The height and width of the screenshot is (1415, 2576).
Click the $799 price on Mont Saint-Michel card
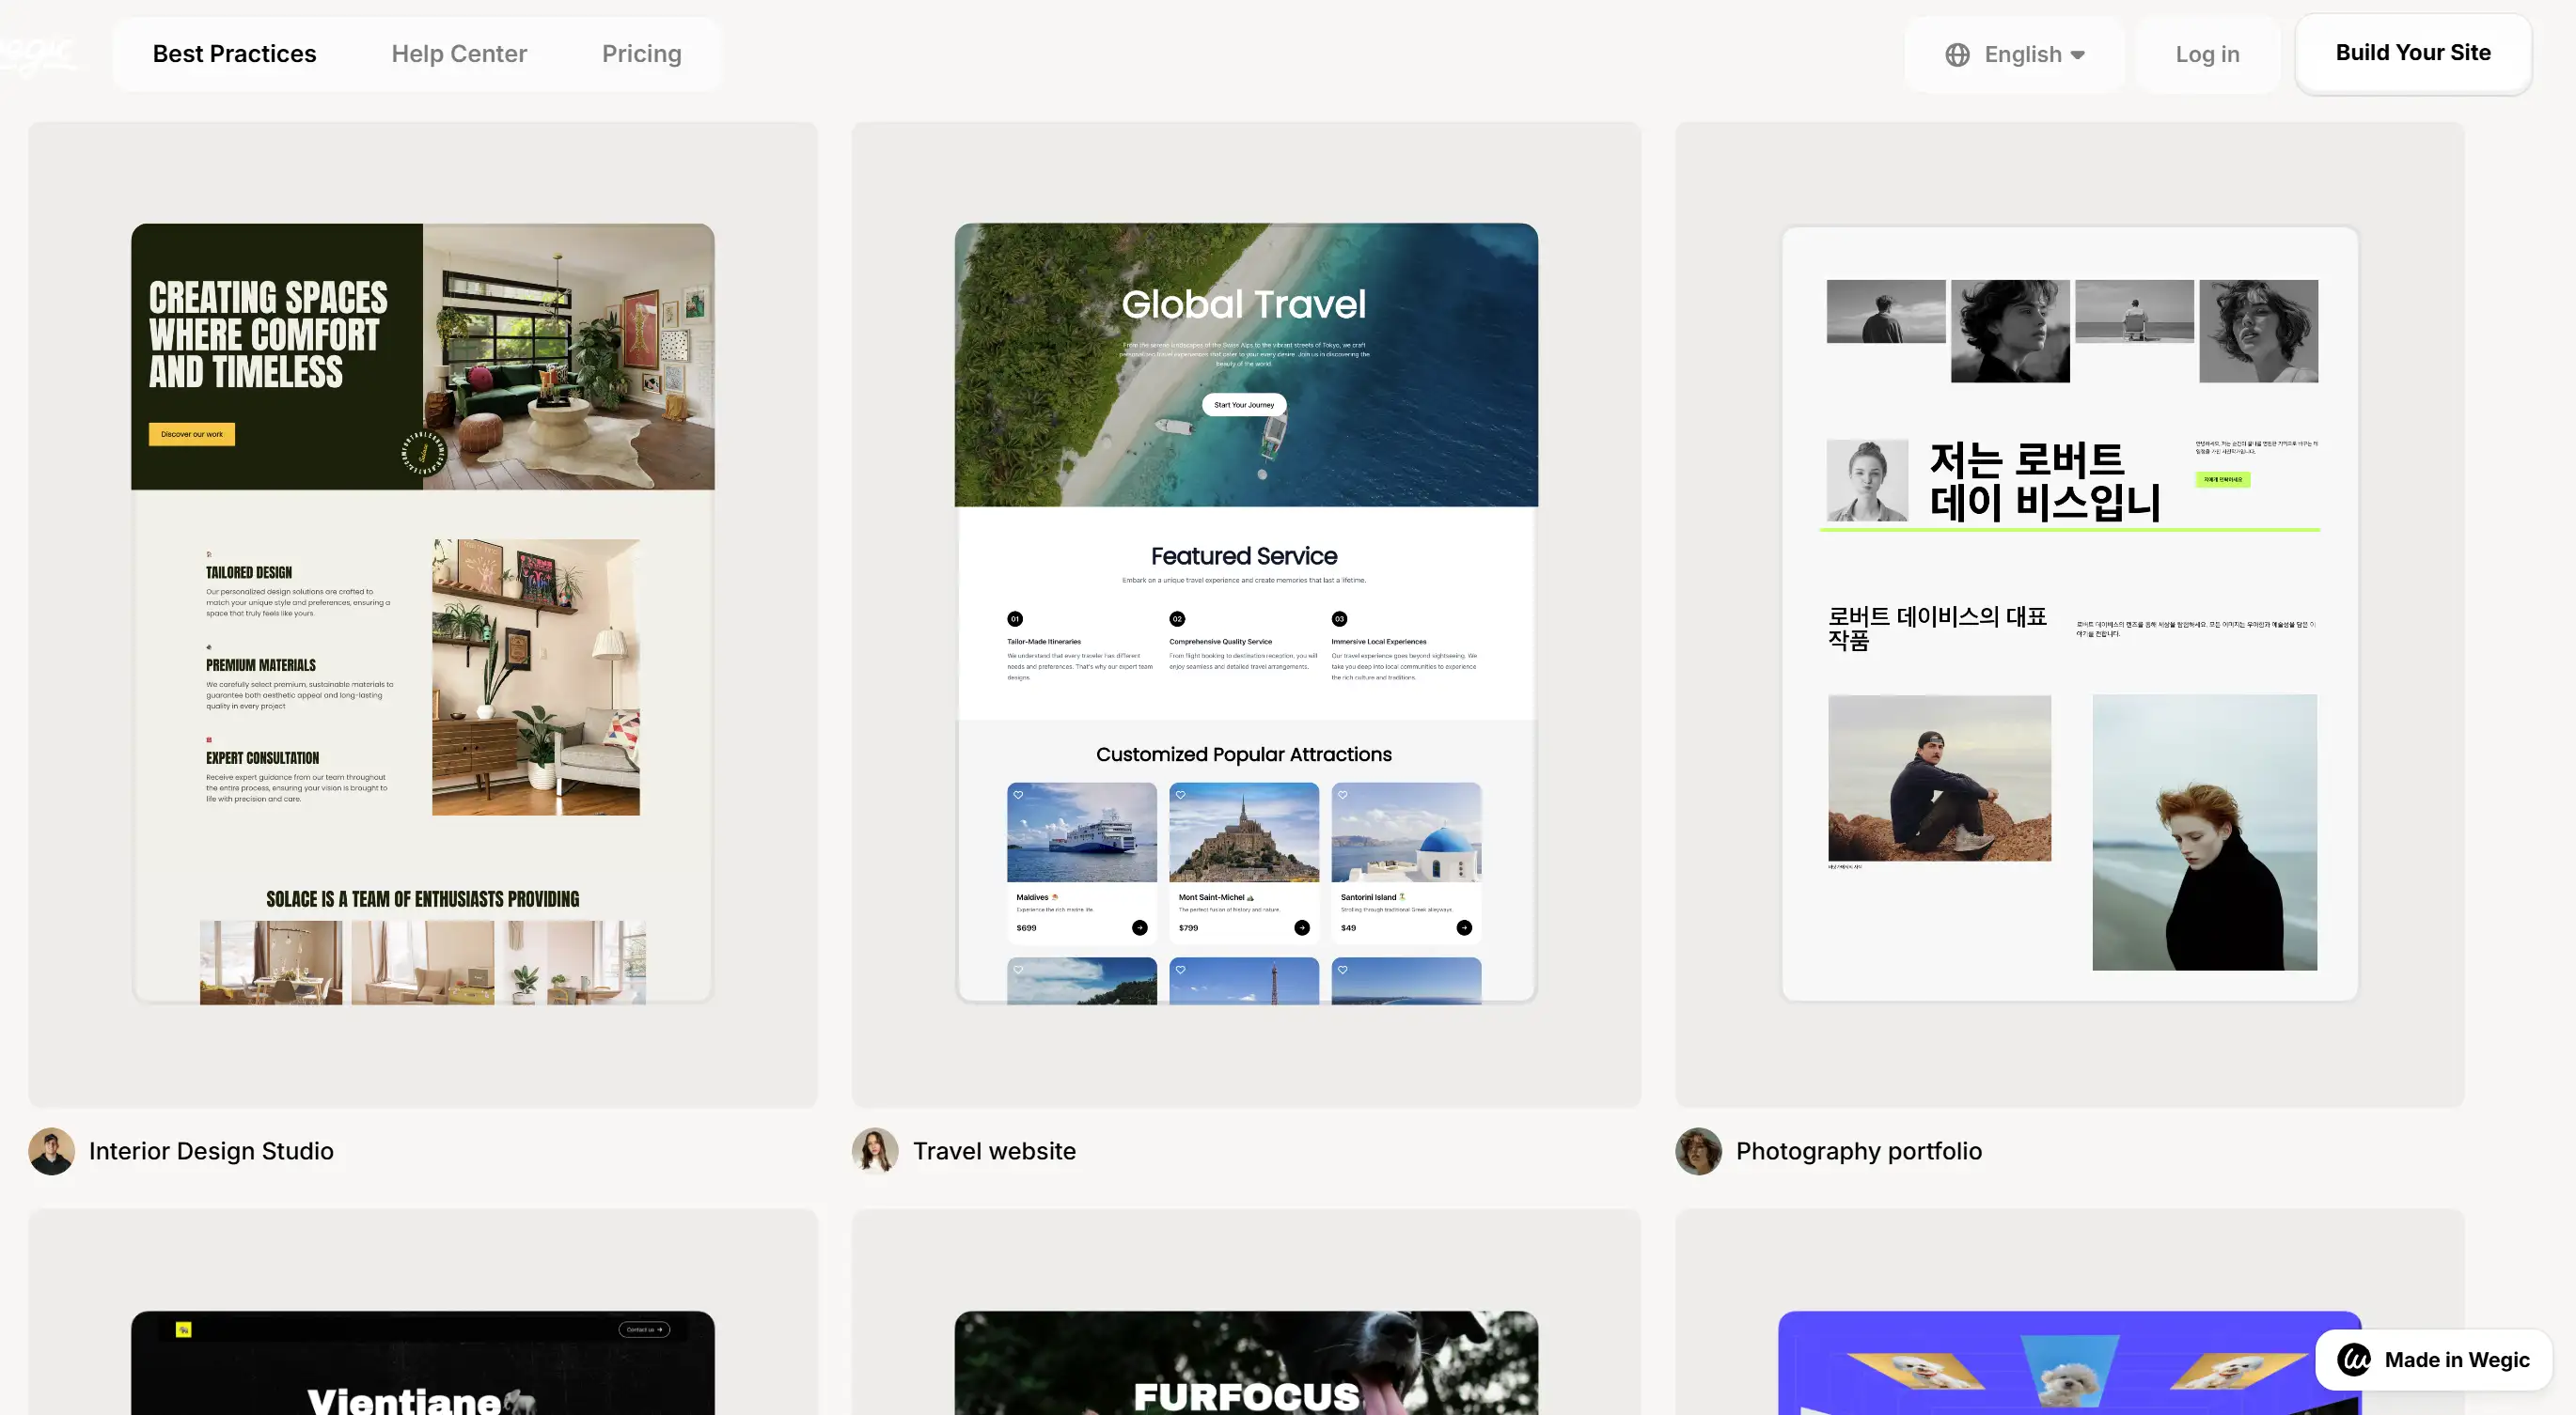(1189, 928)
